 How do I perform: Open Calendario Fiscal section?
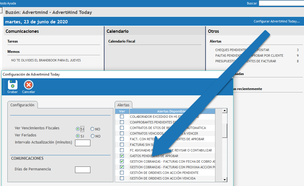click(x=122, y=41)
